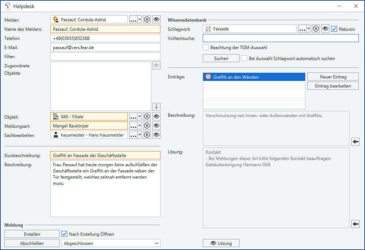Show Sachbearbeiter Hans Hausmeister using the eye icon

coord(156,134)
